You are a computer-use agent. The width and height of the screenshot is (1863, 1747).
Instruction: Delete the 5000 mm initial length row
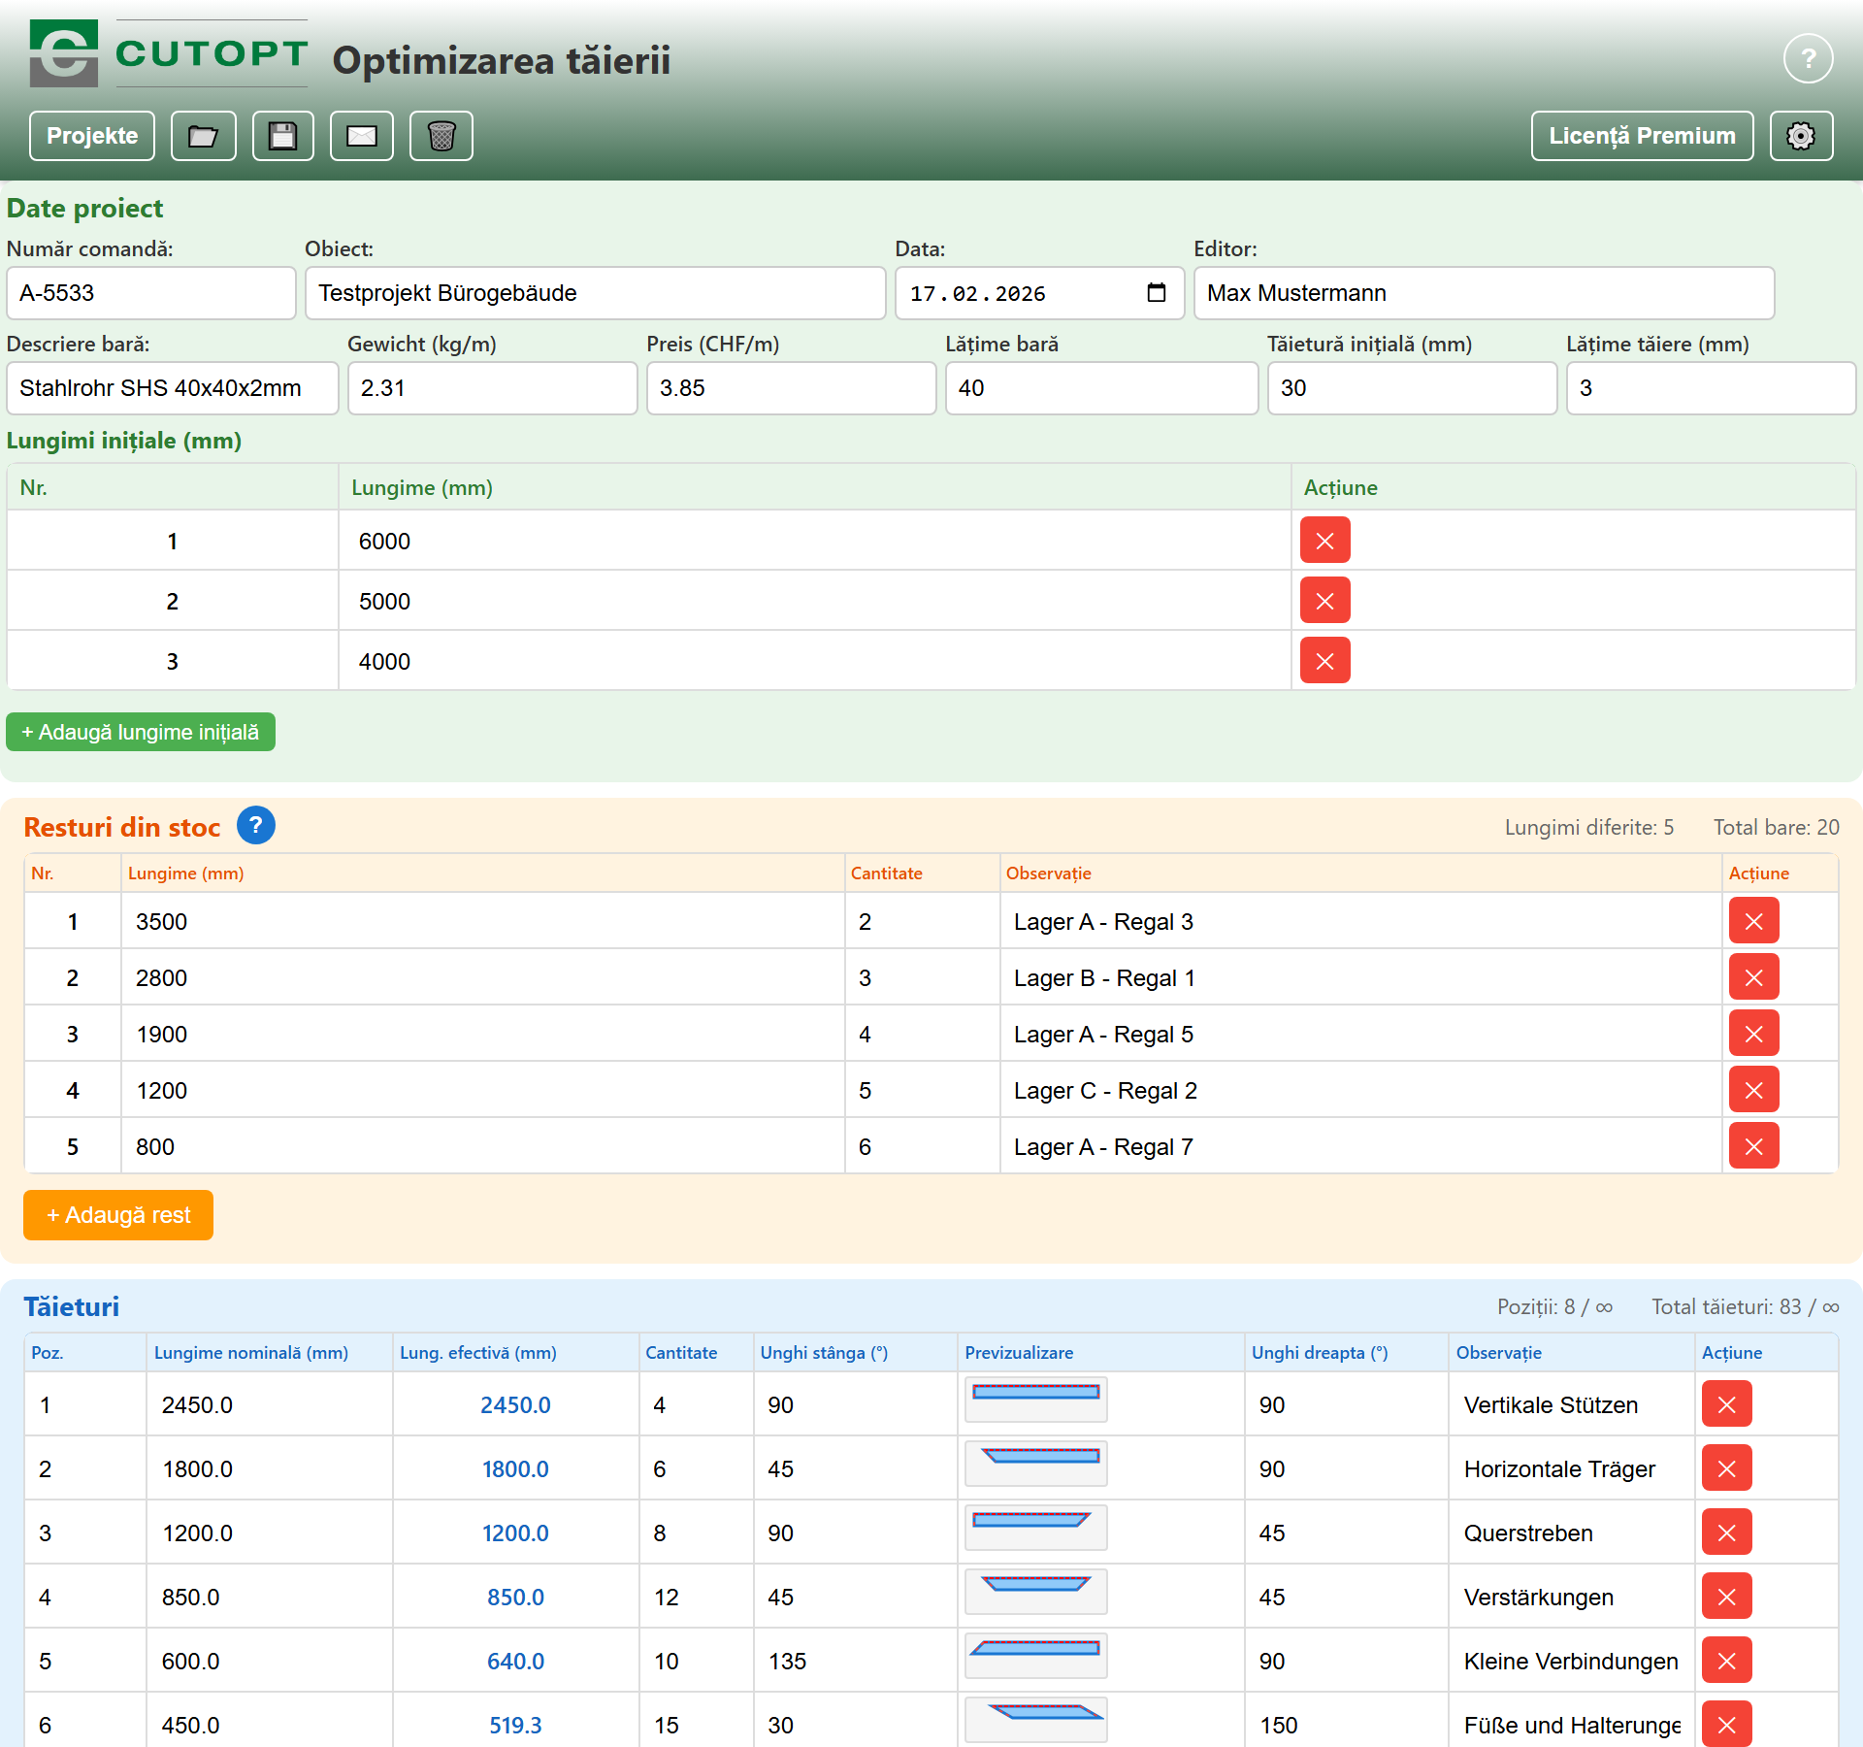[1325, 601]
